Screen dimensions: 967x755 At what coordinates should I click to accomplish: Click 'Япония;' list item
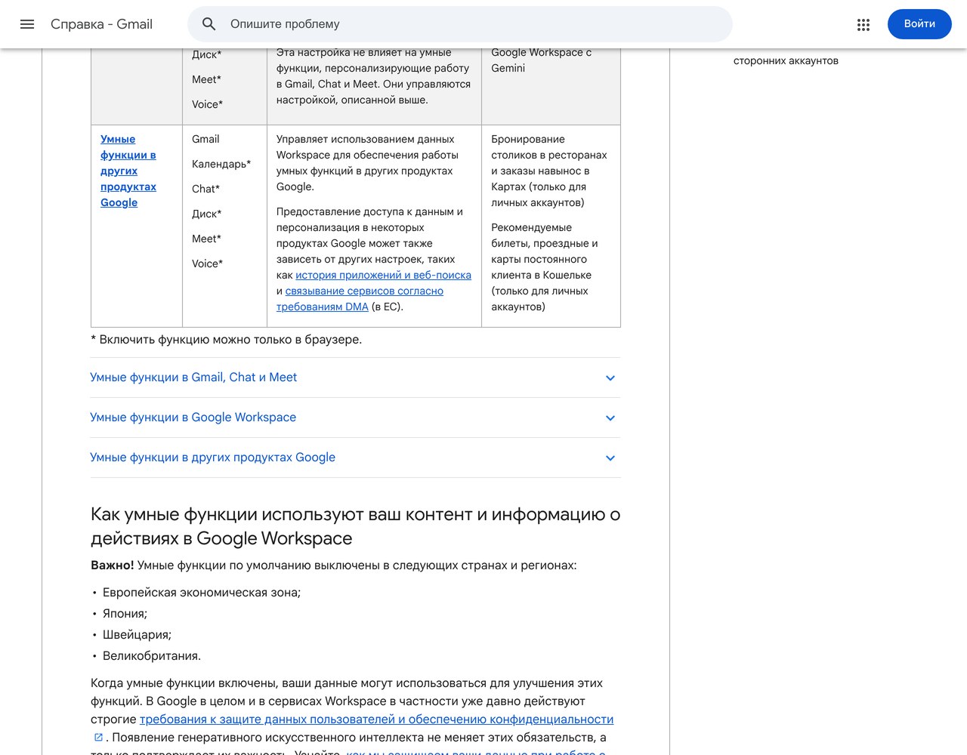pos(125,614)
